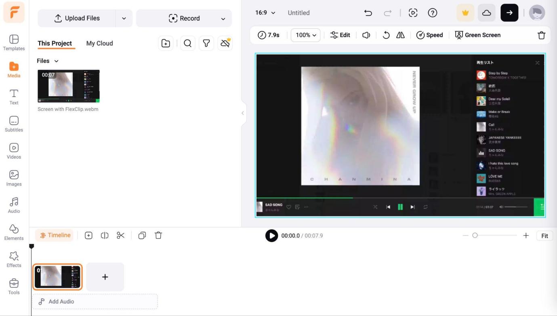Click the Upload Files button
This screenshot has height=316, width=557.
(x=77, y=18)
